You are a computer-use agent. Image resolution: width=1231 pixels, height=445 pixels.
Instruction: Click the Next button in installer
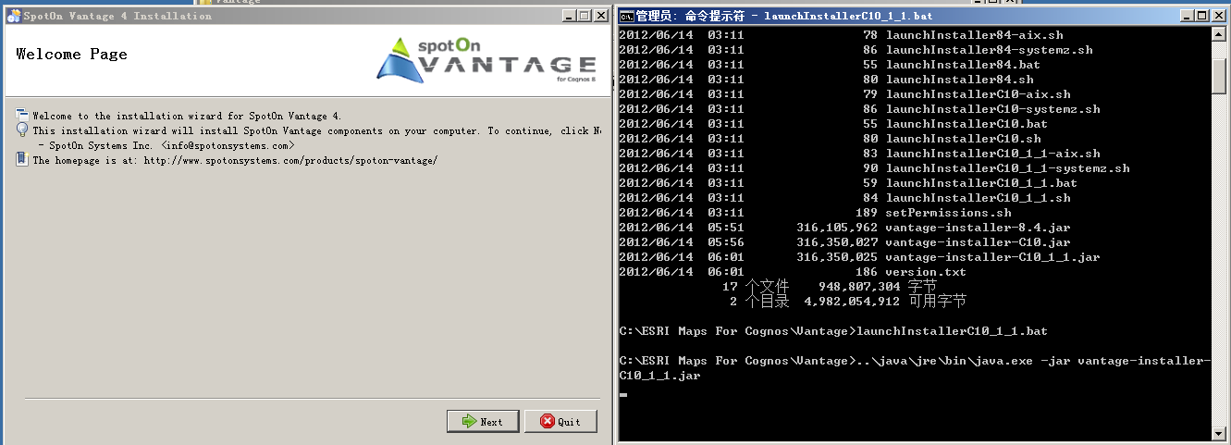click(x=483, y=421)
